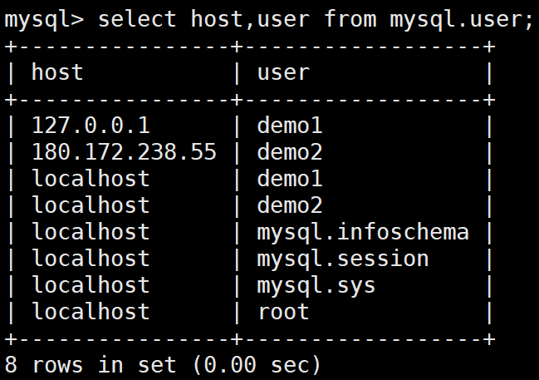The height and width of the screenshot is (380, 539).
Task: Click demo2 in the 180.172.238.55 row
Action: pyautogui.click(x=289, y=152)
